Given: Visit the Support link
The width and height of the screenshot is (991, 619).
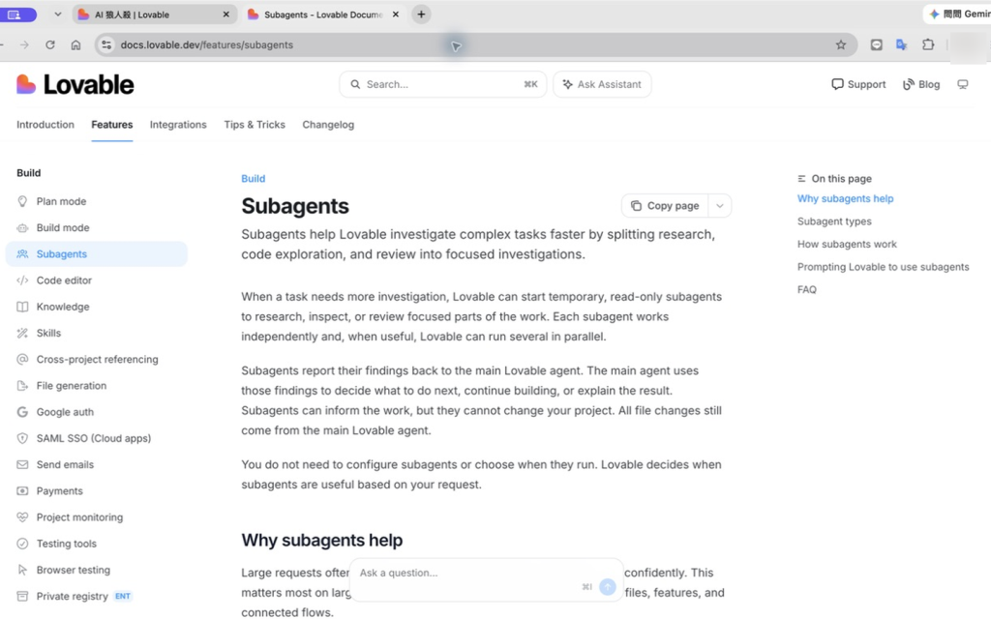Looking at the screenshot, I should point(858,85).
